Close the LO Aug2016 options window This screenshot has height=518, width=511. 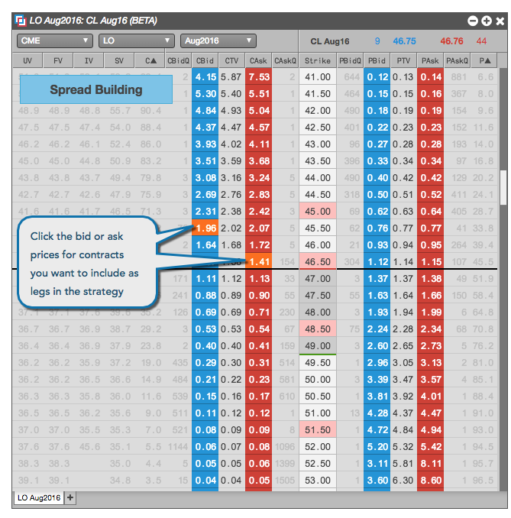point(500,21)
